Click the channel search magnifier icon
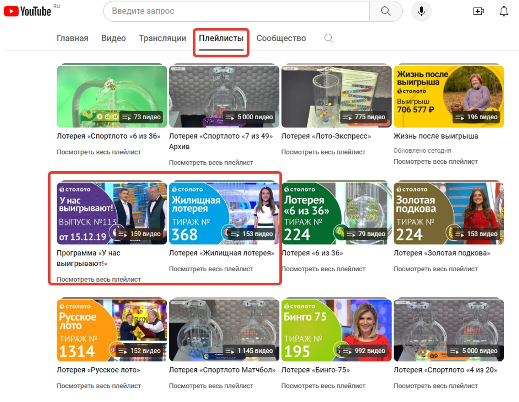Image resolution: width=519 pixels, height=402 pixels. 329,38
